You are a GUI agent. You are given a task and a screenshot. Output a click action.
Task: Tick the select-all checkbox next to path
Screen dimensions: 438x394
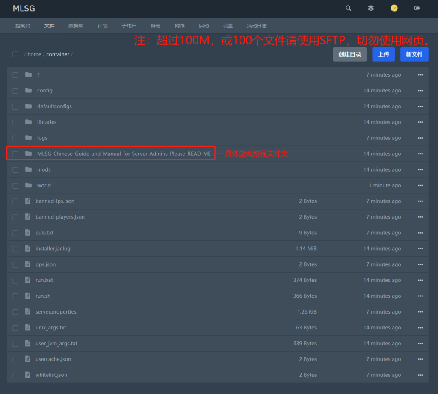pos(15,54)
